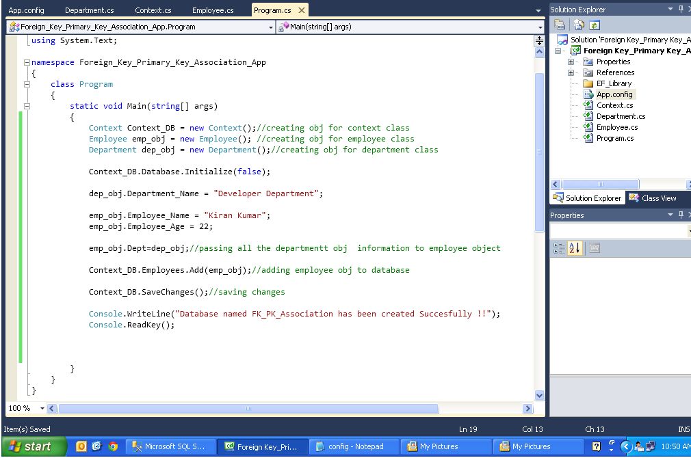Click the Solution Explorer horizontal scrollbar thumb

[600, 184]
